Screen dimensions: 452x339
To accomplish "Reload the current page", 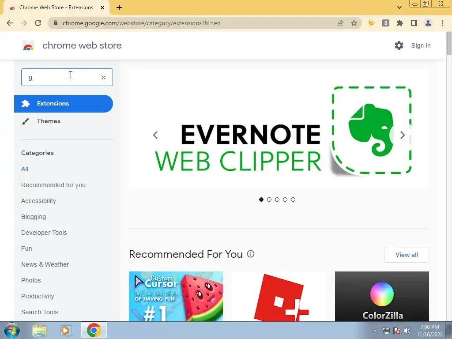I will pos(38,23).
